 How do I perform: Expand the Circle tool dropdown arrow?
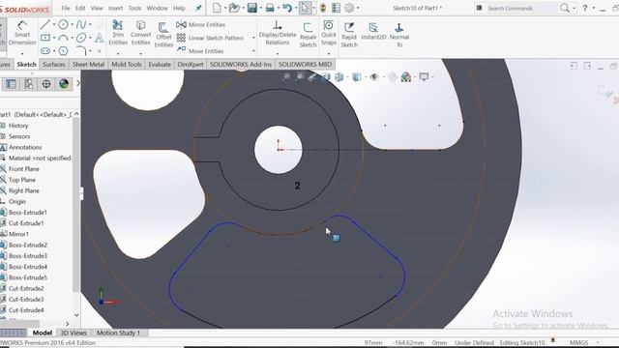(73, 25)
